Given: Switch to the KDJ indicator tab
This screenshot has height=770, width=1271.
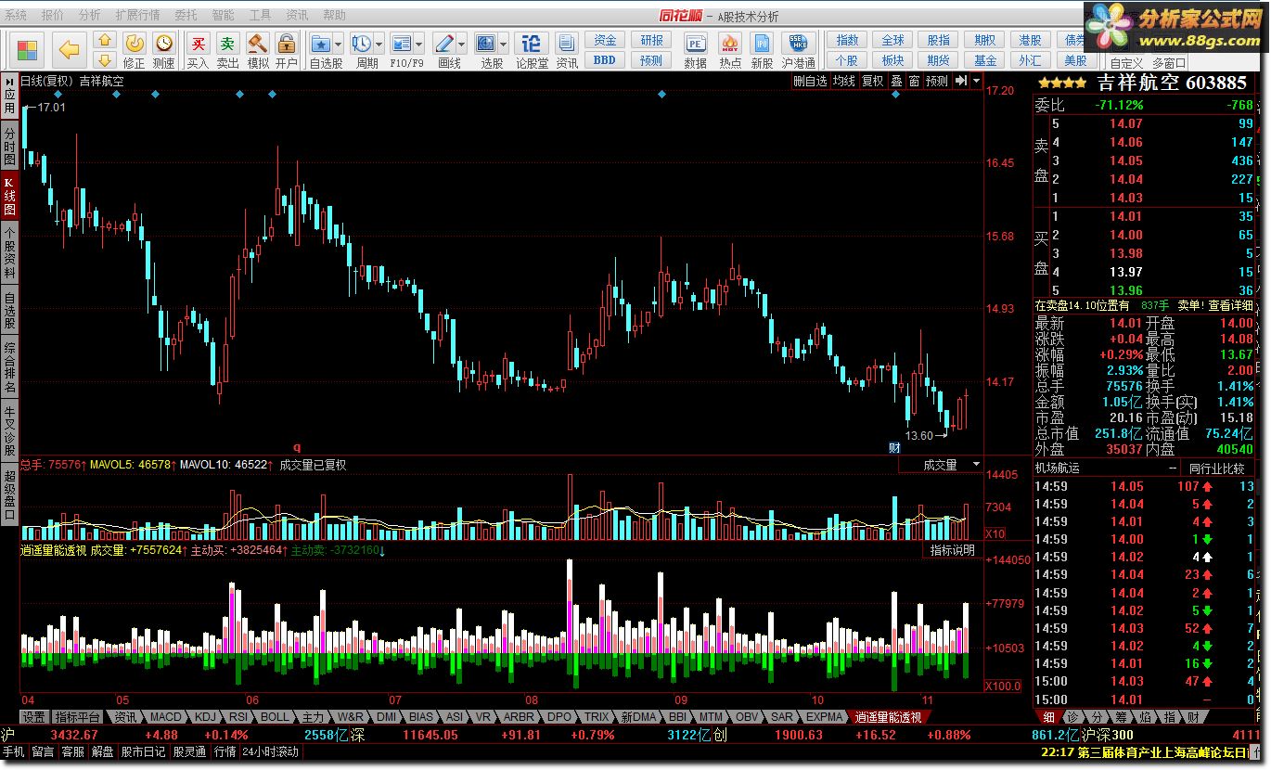Looking at the screenshot, I should 204,717.
